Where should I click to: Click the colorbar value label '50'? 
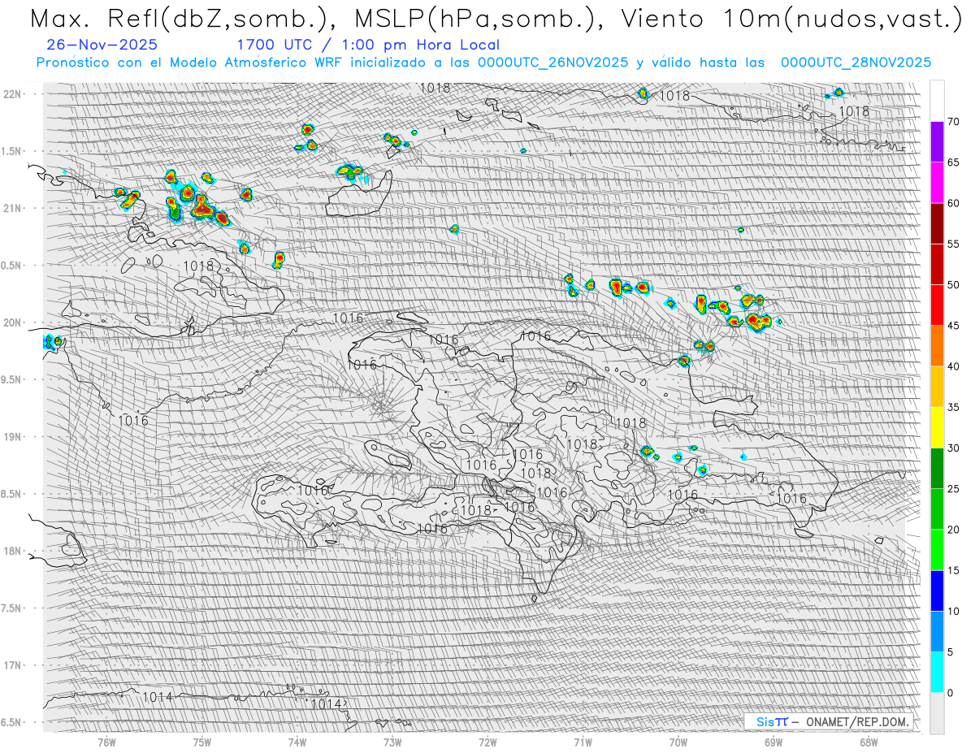coord(953,285)
